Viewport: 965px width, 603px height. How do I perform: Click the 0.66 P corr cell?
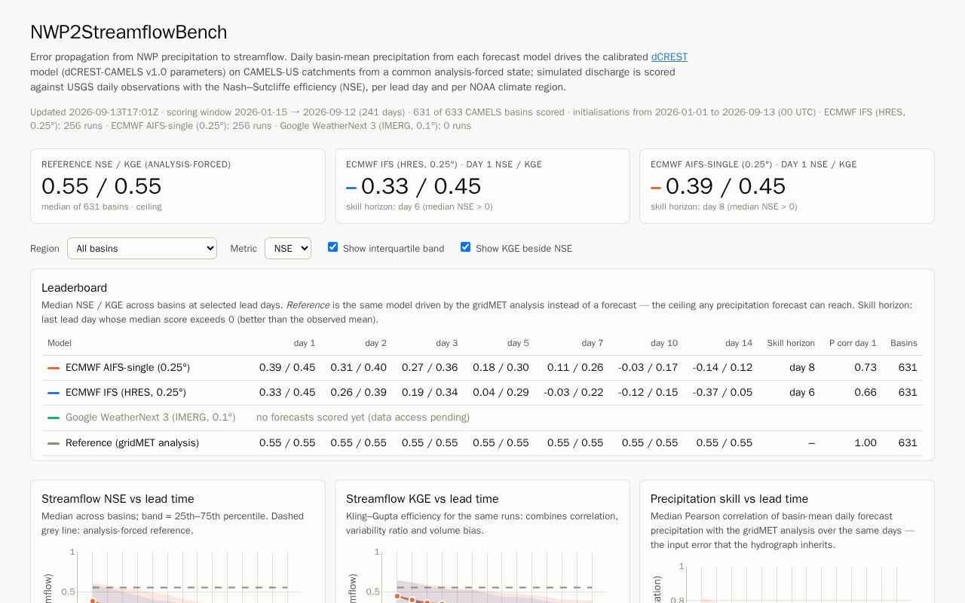(x=865, y=393)
